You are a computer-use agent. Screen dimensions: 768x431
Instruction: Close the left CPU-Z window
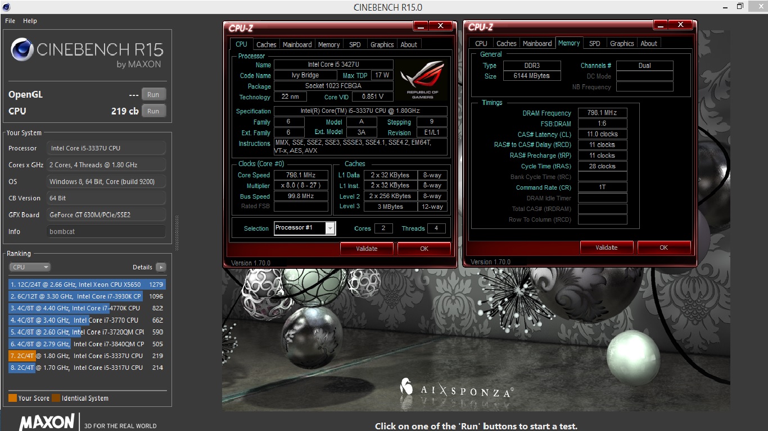pyautogui.click(x=441, y=26)
